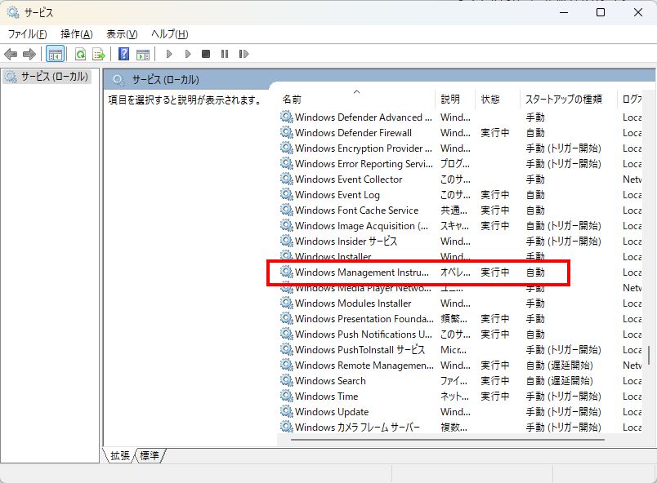The image size is (657, 483).
Task: Open the ファイル(F) menu
Action: click(x=27, y=34)
